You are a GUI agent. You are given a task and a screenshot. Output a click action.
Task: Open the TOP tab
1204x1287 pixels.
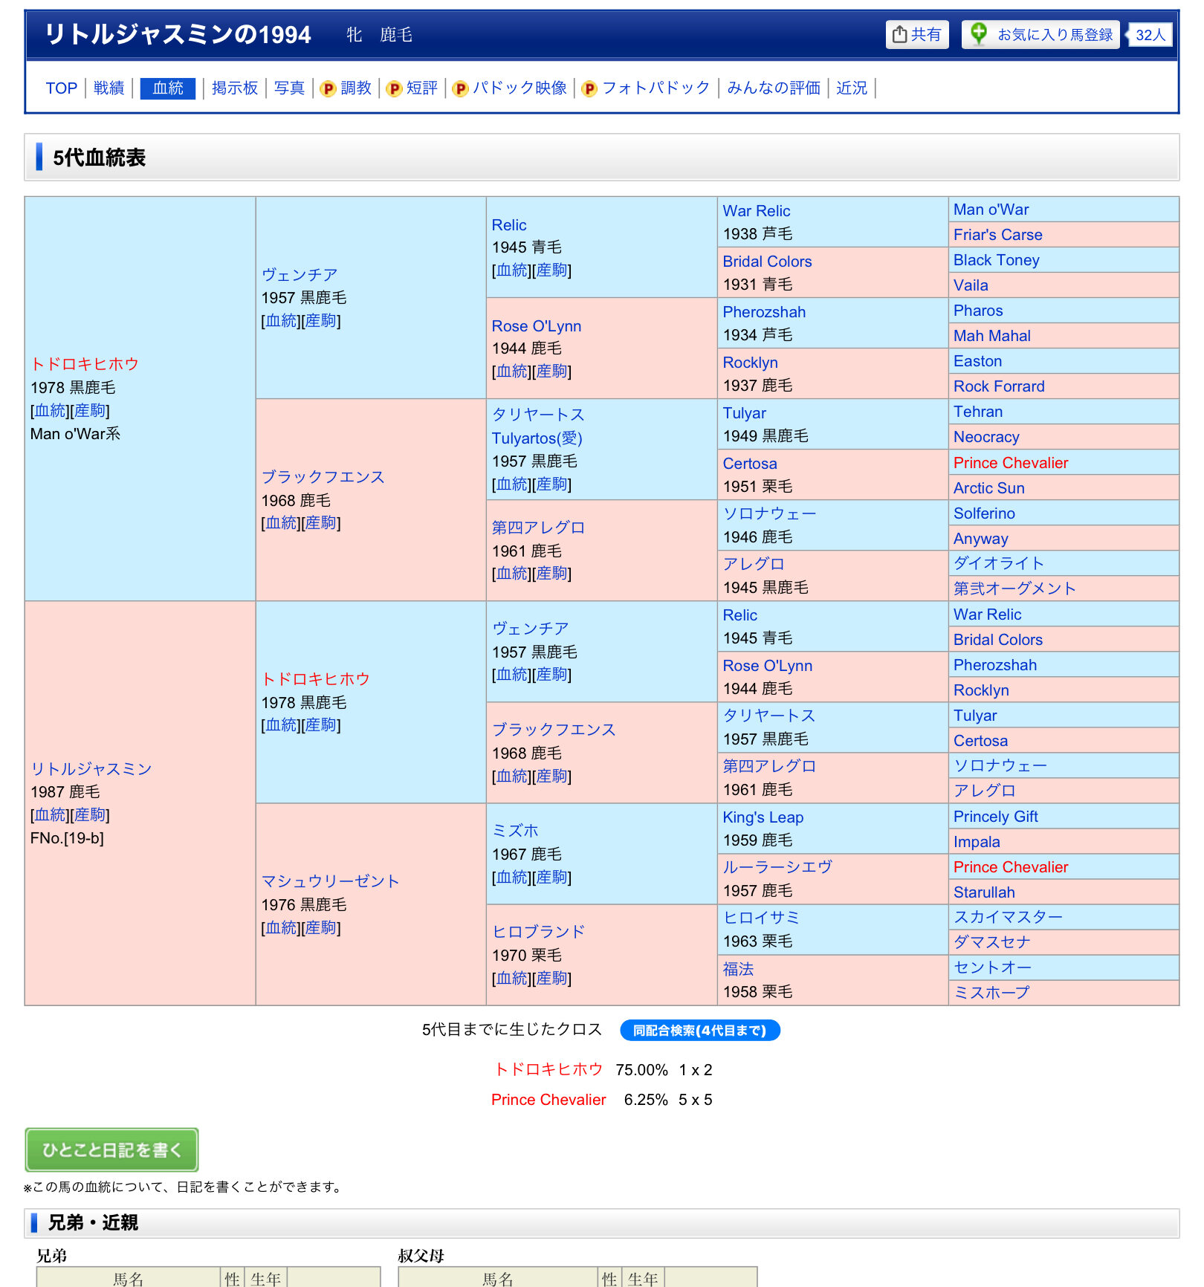pyautogui.click(x=61, y=88)
